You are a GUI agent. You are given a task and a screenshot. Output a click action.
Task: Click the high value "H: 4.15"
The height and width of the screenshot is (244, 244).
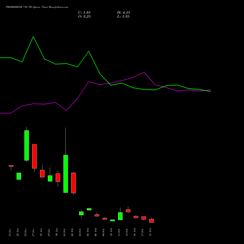[x=123, y=13]
